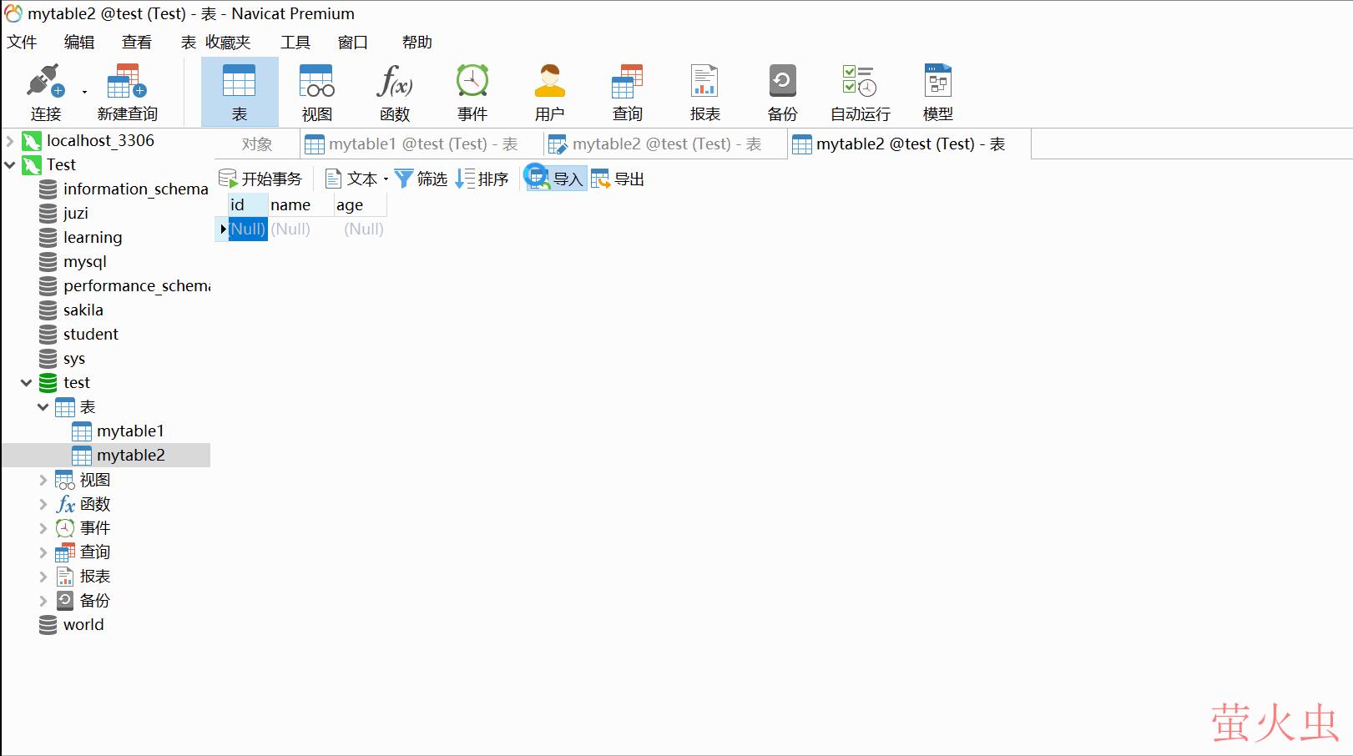Click the 事件 (events) toolbar icon
Screen dimensions: 1353x756
coord(472,92)
